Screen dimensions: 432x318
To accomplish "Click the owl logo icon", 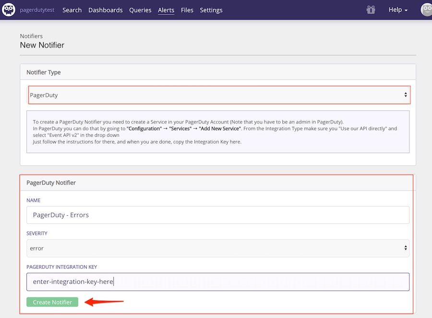I will pyautogui.click(x=9, y=10).
